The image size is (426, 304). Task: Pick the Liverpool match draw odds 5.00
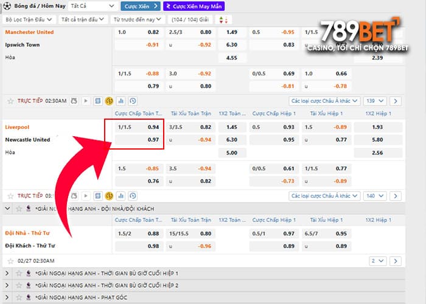[232, 153]
